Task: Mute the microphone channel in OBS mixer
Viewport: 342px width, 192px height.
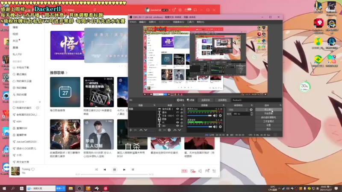Action: pyautogui.click(x=215, y=116)
